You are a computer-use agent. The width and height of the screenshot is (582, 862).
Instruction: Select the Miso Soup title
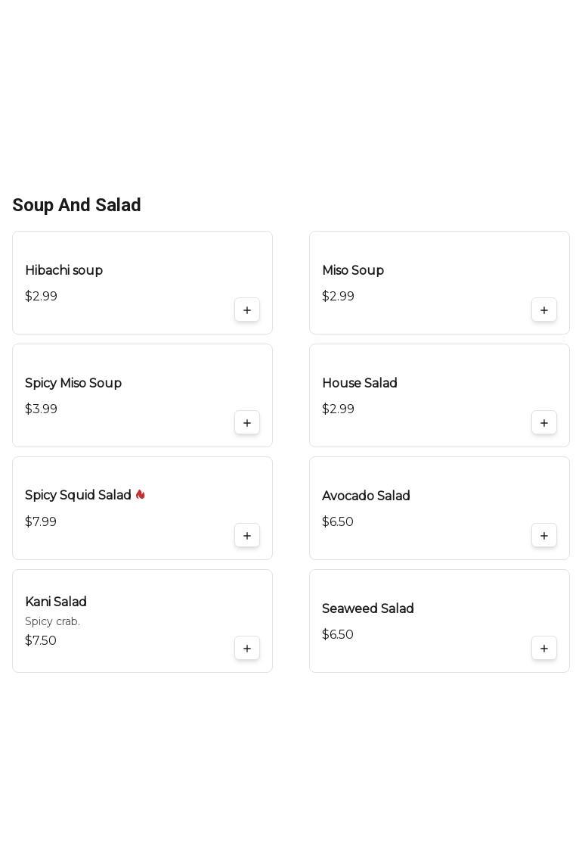coord(353,270)
